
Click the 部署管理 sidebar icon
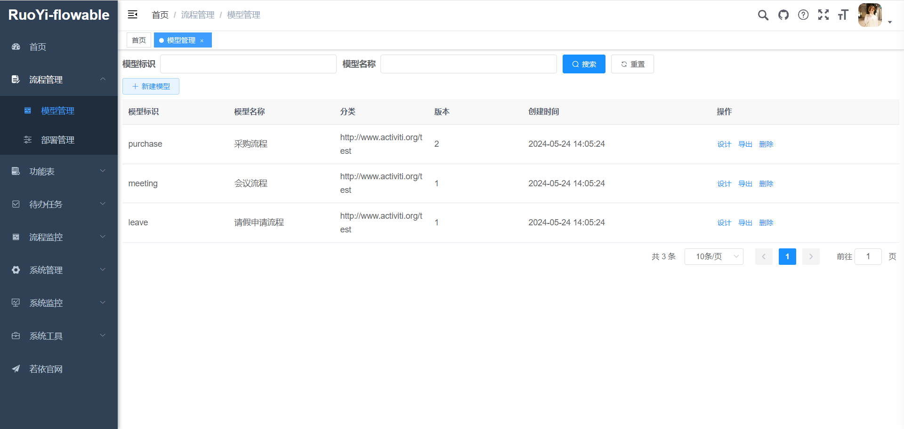coord(27,140)
